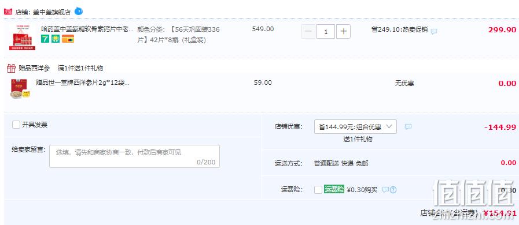Open the calcium tablet gift box product thumbnail

coord(22,37)
